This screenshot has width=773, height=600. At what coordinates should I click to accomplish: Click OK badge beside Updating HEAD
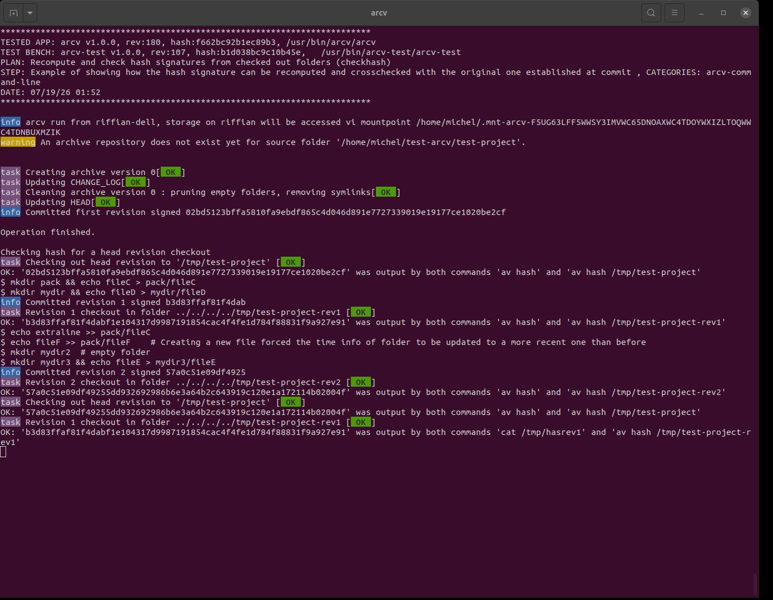point(106,202)
